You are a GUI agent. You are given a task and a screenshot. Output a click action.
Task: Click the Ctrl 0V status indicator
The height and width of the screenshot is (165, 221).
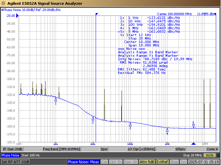coord(116,162)
